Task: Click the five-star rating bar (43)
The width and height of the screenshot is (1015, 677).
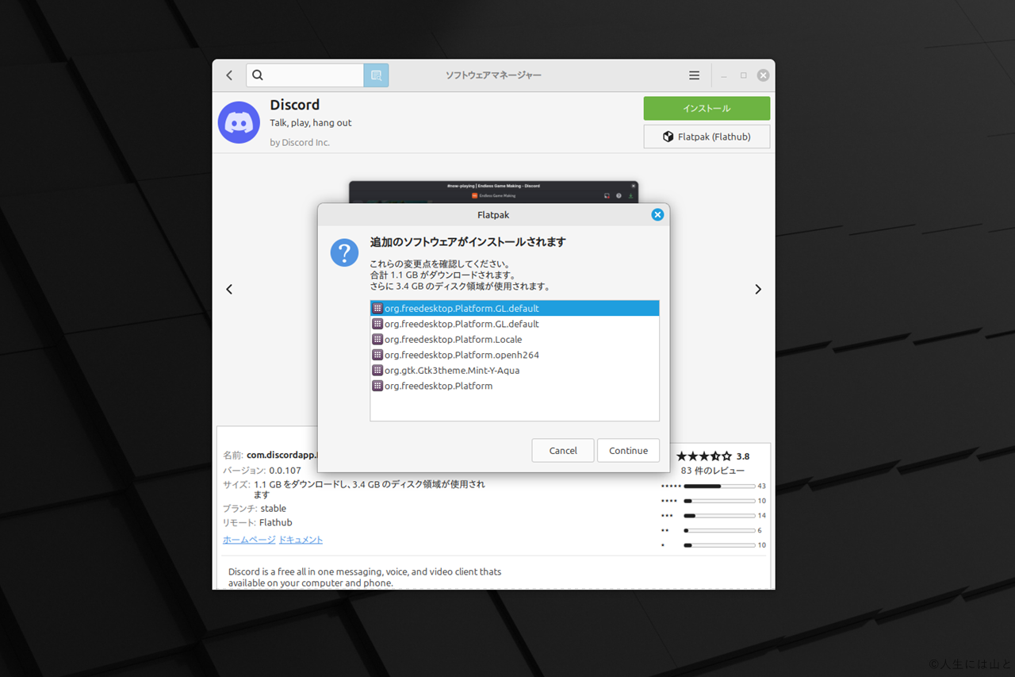Action: 719,486
